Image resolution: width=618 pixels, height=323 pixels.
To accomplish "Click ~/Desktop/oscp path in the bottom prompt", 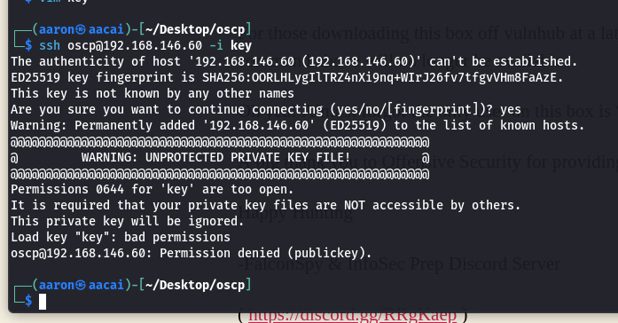I will [195, 285].
